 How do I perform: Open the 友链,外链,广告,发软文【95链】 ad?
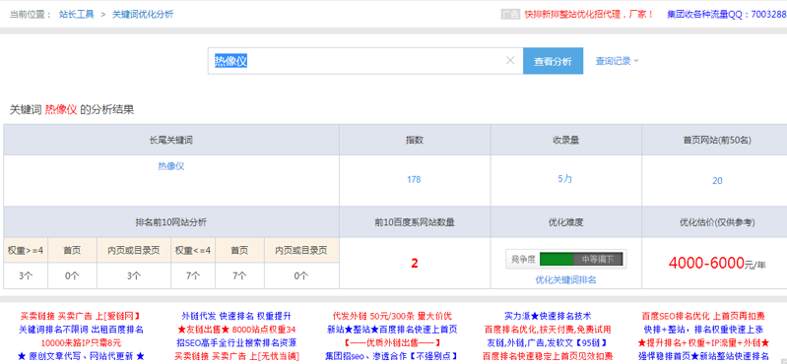pos(548,343)
